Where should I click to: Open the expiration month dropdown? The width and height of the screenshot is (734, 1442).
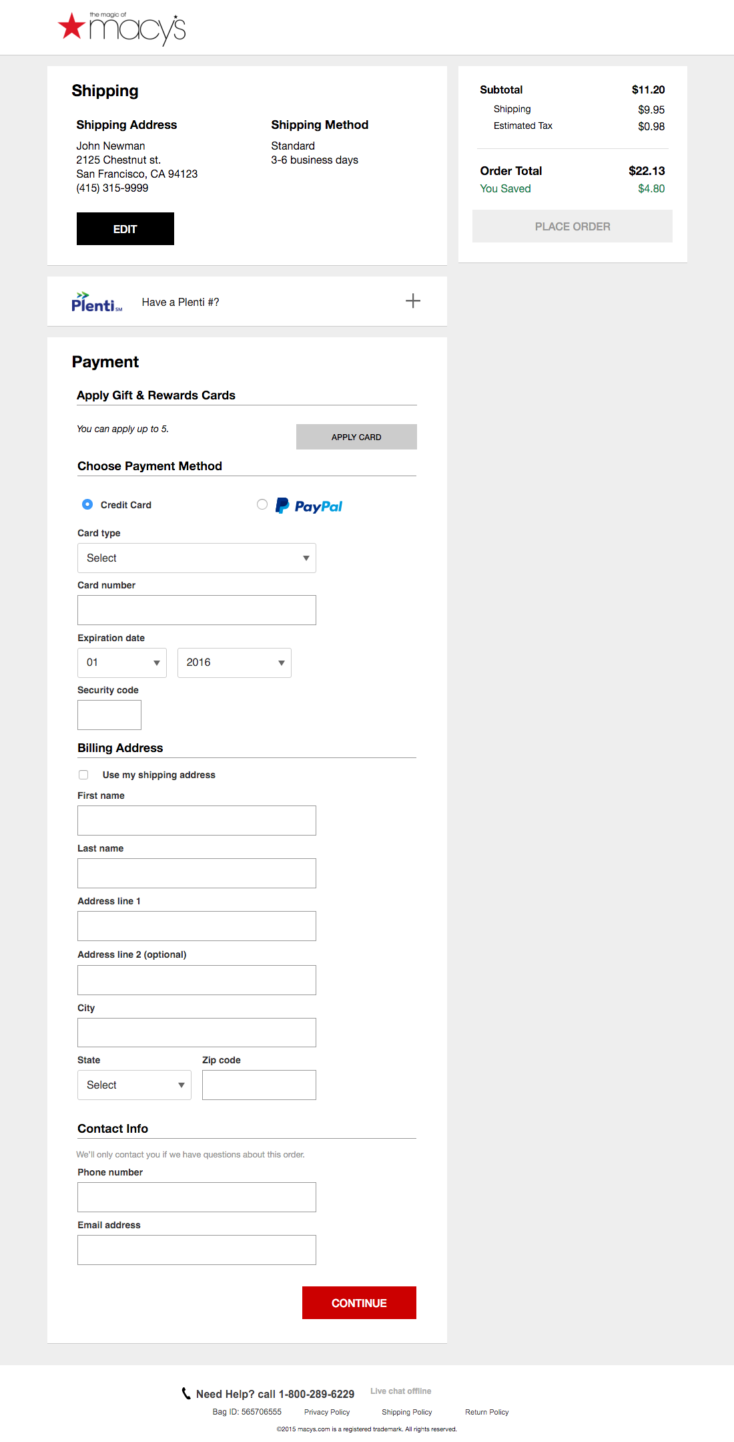(121, 663)
